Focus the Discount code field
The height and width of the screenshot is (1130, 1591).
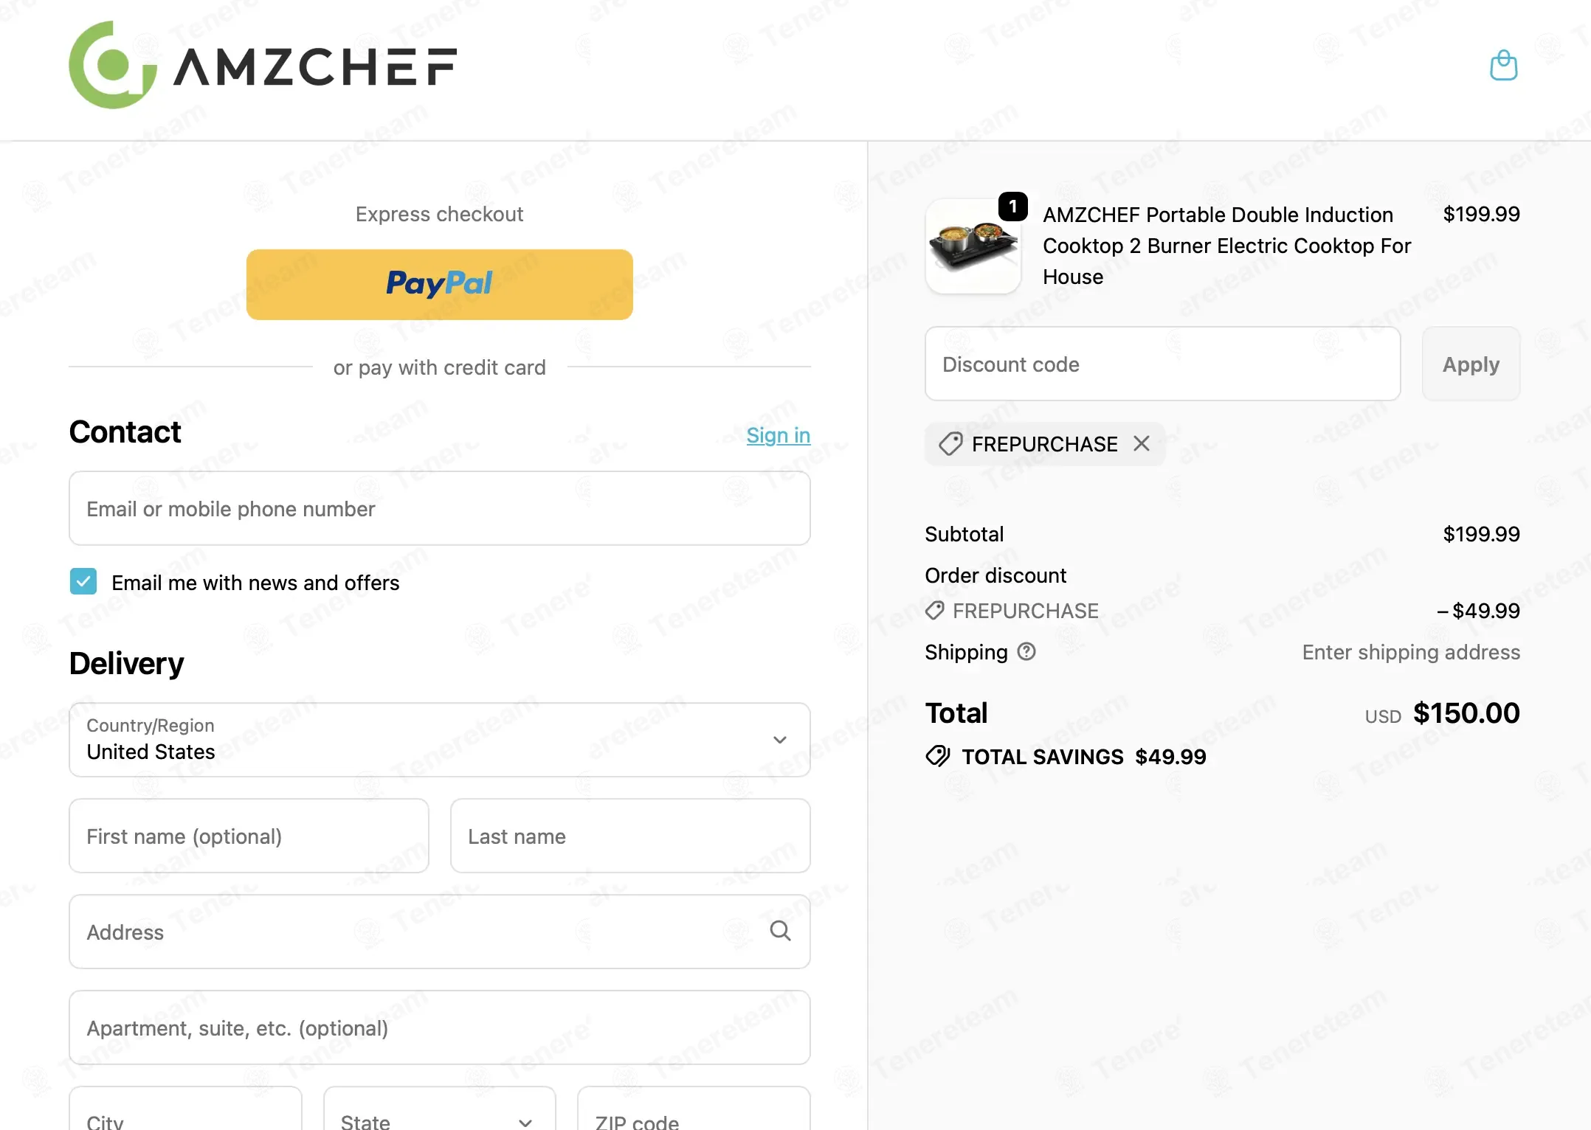tap(1163, 364)
